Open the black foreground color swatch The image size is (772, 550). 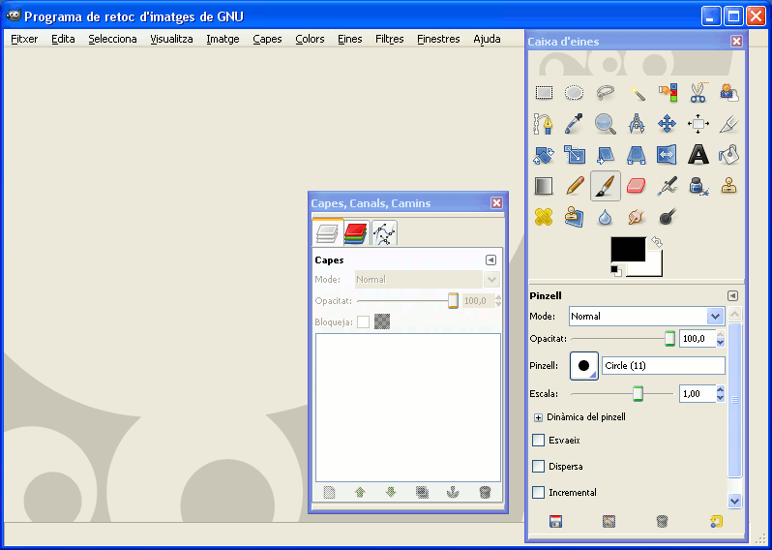click(x=628, y=250)
